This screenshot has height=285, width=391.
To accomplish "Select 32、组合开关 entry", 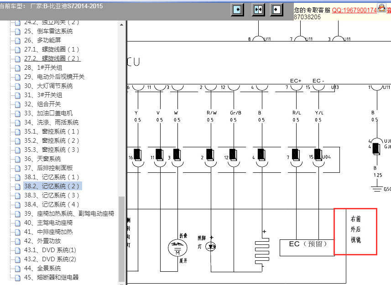I will 42,104.
